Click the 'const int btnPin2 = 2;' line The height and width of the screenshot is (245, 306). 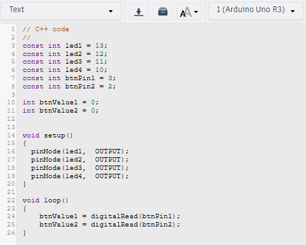point(69,87)
